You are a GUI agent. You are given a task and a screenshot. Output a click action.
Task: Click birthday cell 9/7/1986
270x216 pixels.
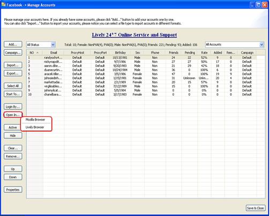[120, 62]
